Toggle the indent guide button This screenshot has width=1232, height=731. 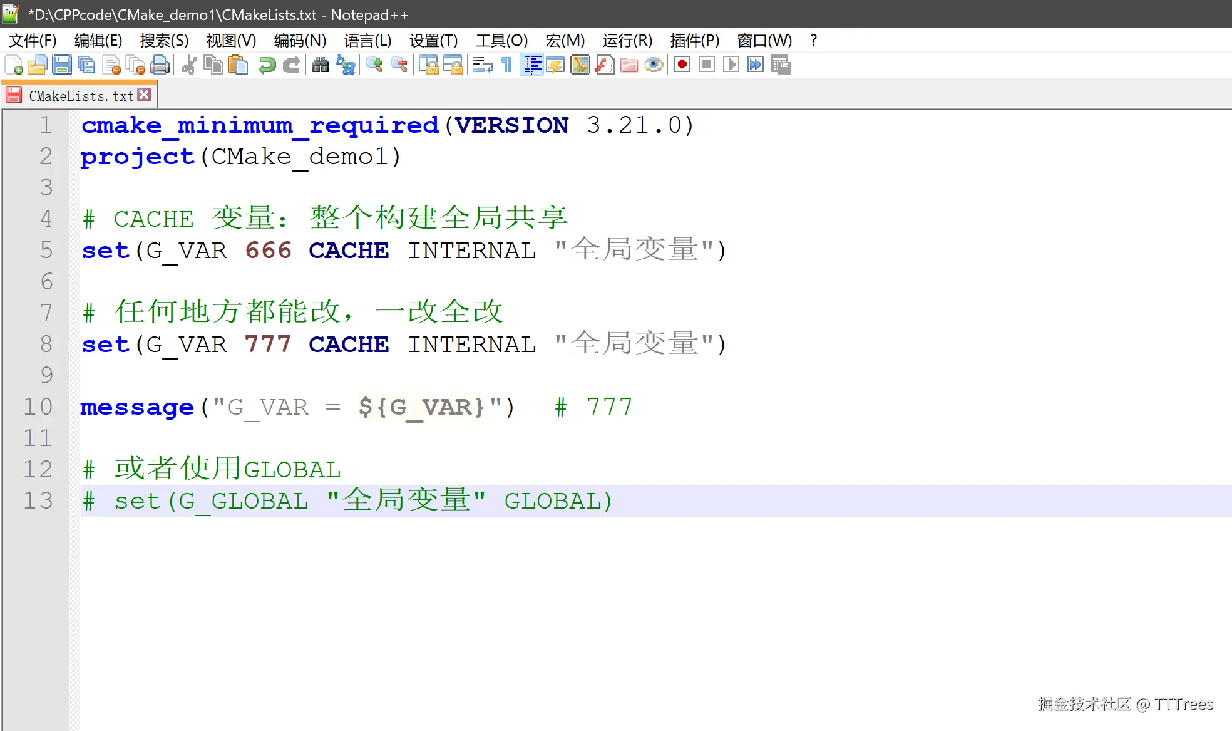click(532, 65)
